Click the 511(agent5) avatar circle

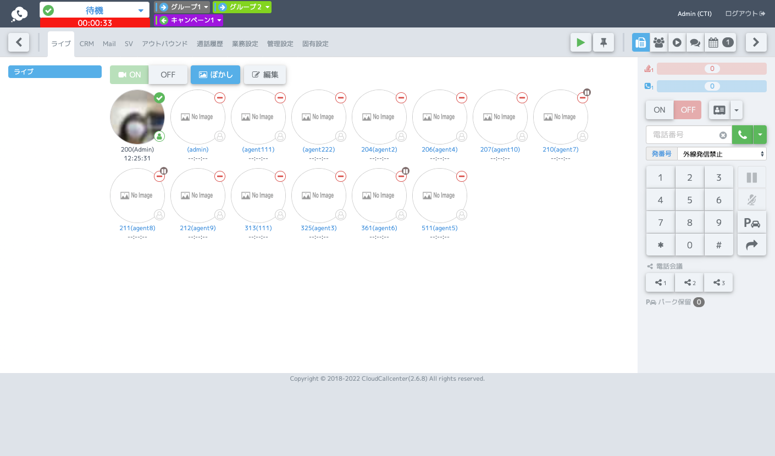(x=440, y=196)
